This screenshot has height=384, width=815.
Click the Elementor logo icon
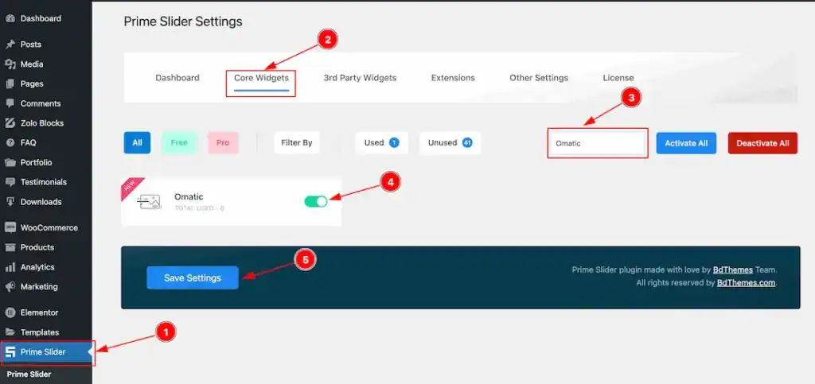tap(10, 313)
